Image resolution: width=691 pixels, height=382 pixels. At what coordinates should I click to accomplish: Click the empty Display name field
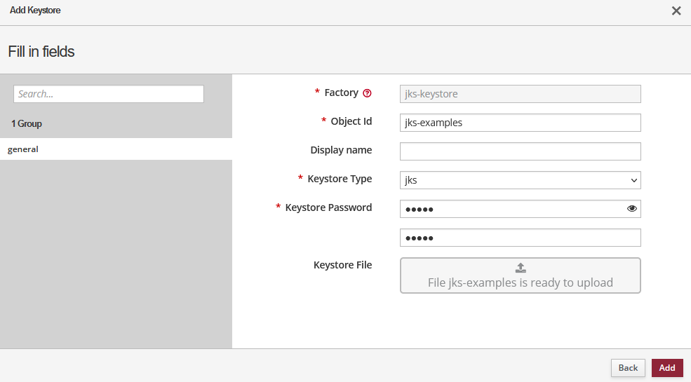tap(520, 151)
